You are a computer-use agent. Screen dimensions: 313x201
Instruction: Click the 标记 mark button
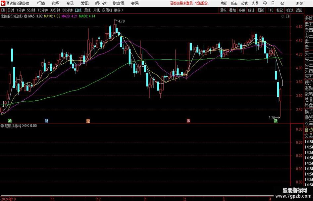(280, 10)
